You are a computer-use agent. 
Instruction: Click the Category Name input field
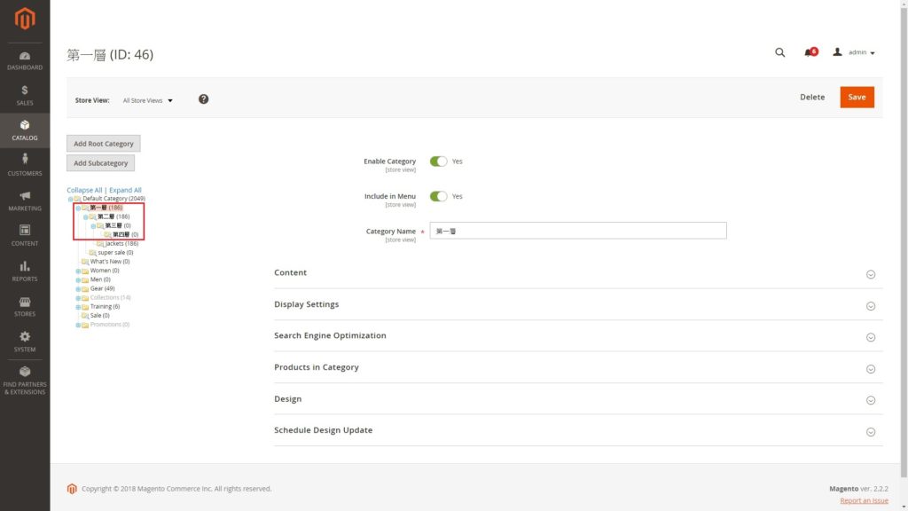tap(578, 231)
